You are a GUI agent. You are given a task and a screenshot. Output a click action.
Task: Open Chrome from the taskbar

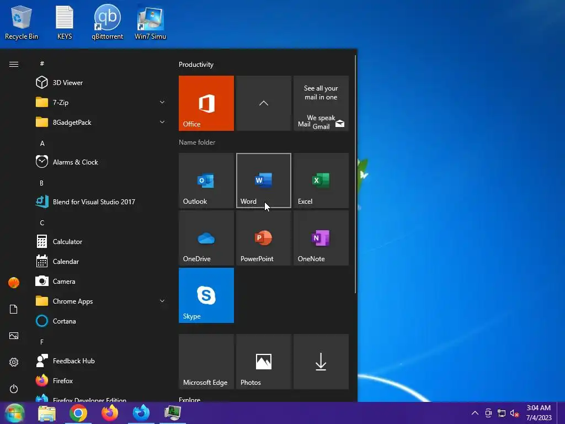[78, 413]
